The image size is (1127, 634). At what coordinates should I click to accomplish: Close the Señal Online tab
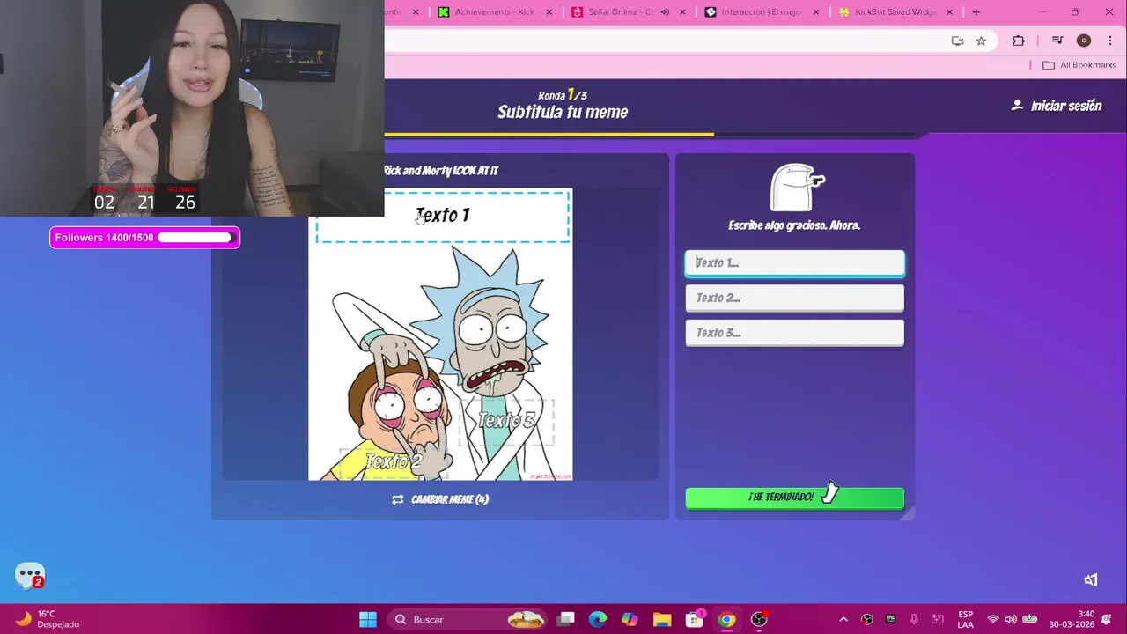click(682, 11)
